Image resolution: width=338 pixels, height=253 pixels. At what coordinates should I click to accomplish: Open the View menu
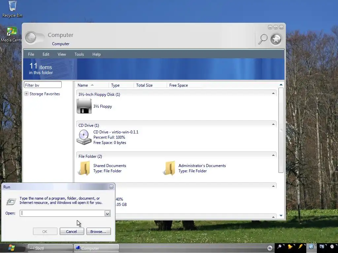click(62, 54)
